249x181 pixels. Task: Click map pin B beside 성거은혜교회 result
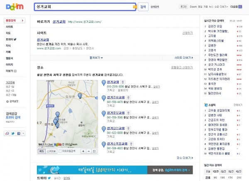click(104, 98)
